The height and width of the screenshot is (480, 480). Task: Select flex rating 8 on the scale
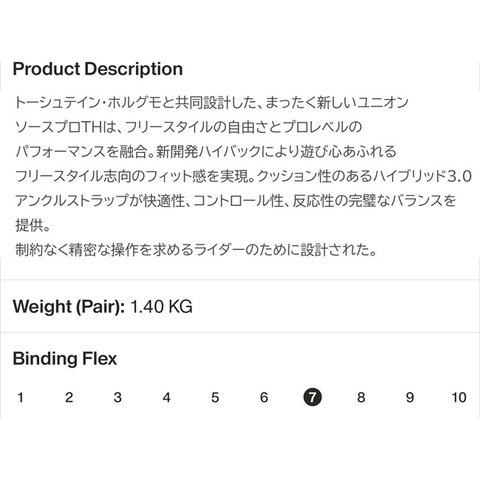tap(361, 397)
